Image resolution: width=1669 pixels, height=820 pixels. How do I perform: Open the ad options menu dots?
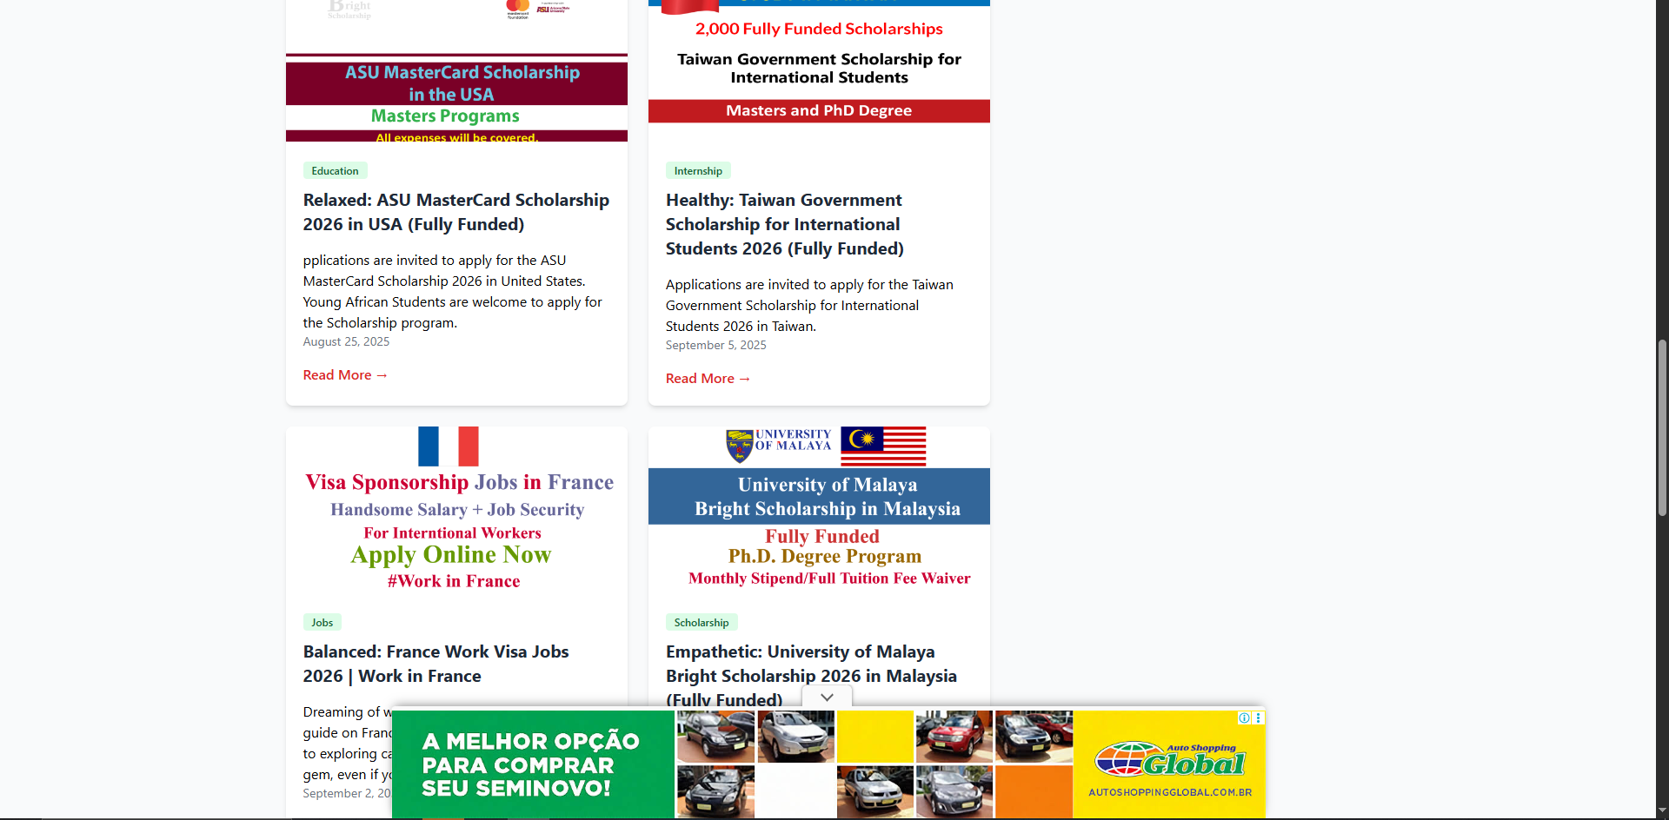[1258, 717]
